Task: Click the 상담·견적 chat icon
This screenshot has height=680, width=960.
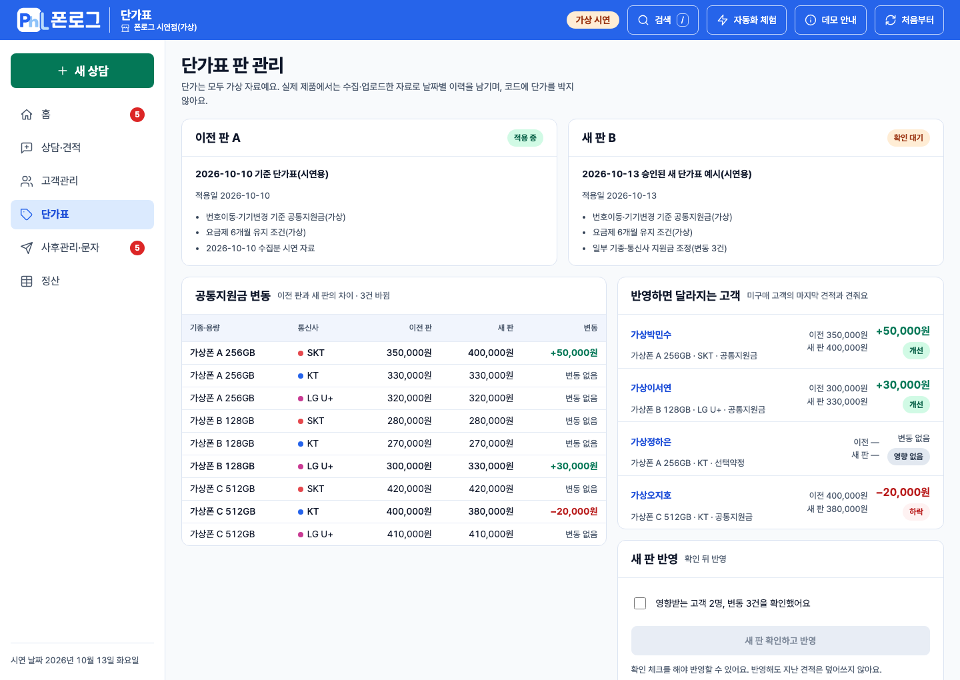Action: tap(27, 148)
